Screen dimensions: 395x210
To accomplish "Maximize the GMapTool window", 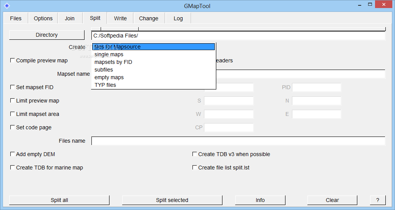I will (370, 5).
